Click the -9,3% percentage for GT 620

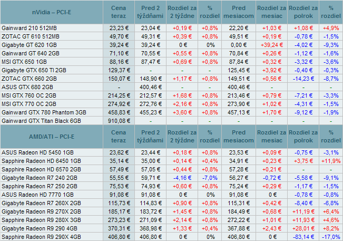tap(331, 45)
